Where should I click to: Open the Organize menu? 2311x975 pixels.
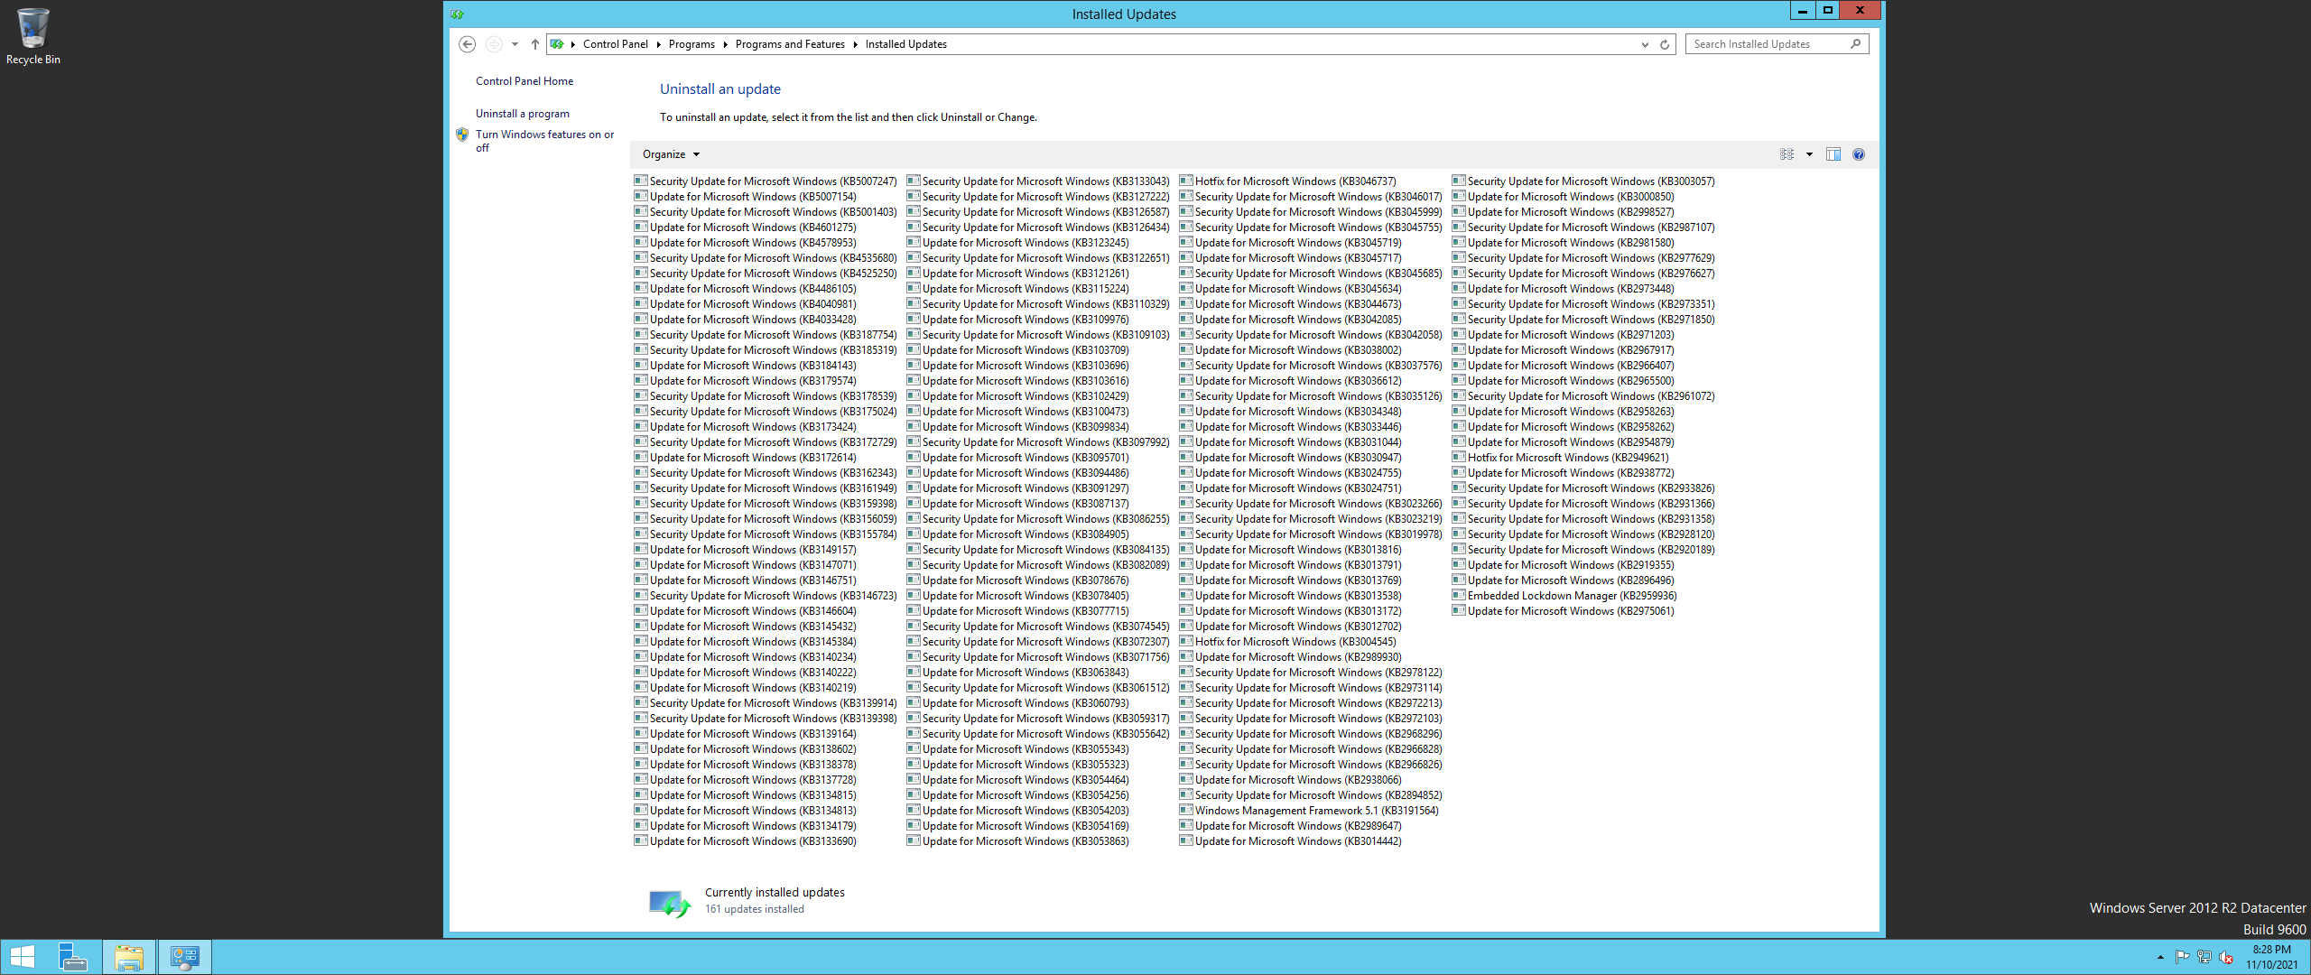pyautogui.click(x=671, y=154)
